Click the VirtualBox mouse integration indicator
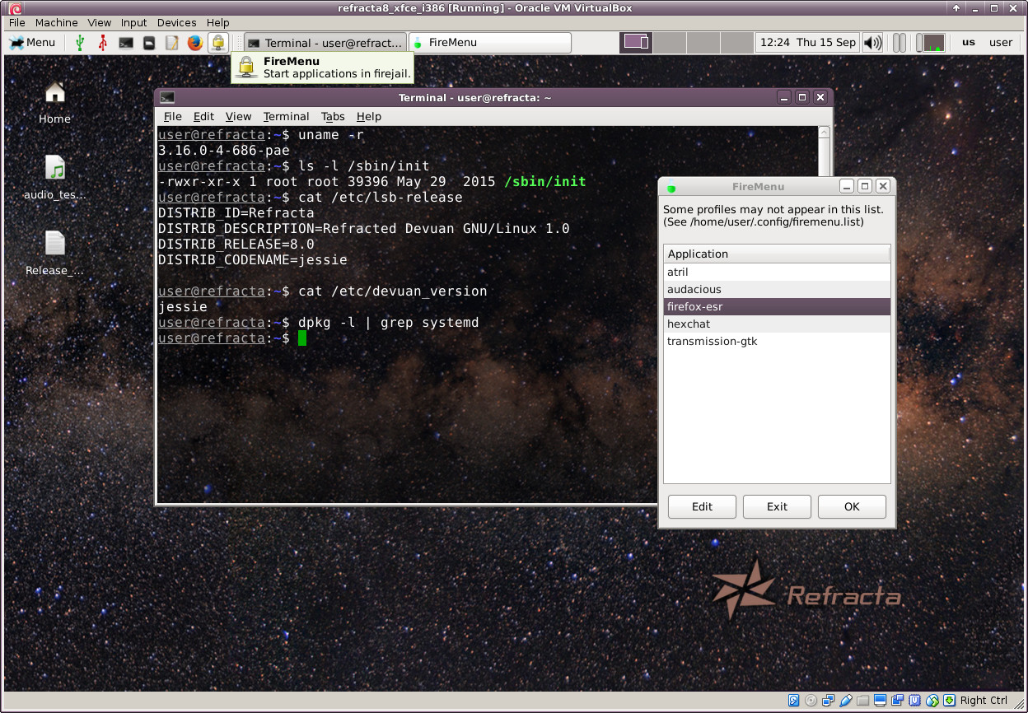Image resolution: width=1028 pixels, height=713 pixels. point(932,701)
